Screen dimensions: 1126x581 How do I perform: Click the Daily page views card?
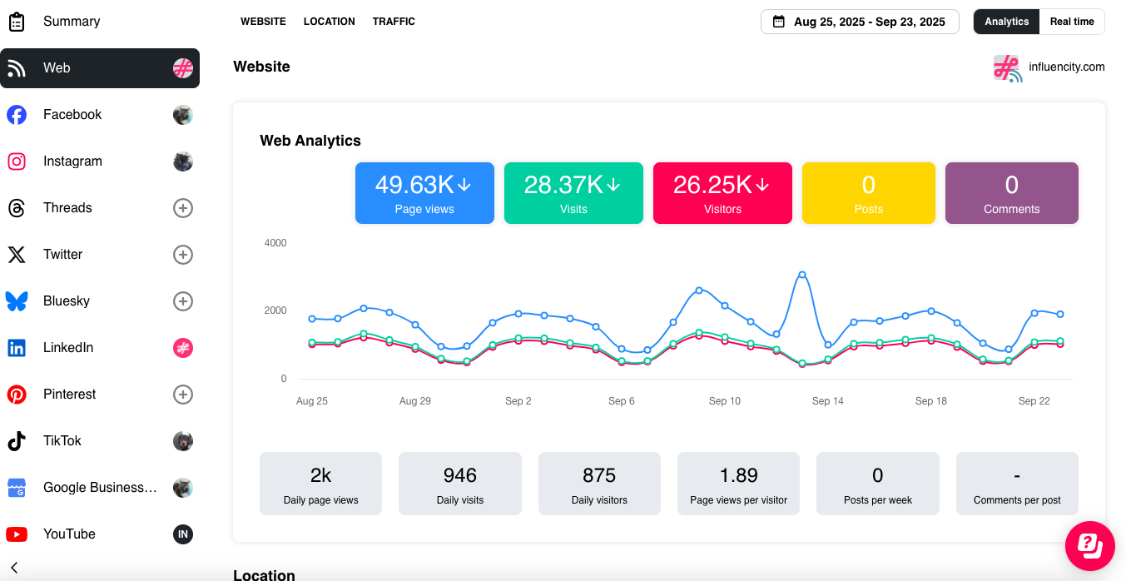coord(320,484)
